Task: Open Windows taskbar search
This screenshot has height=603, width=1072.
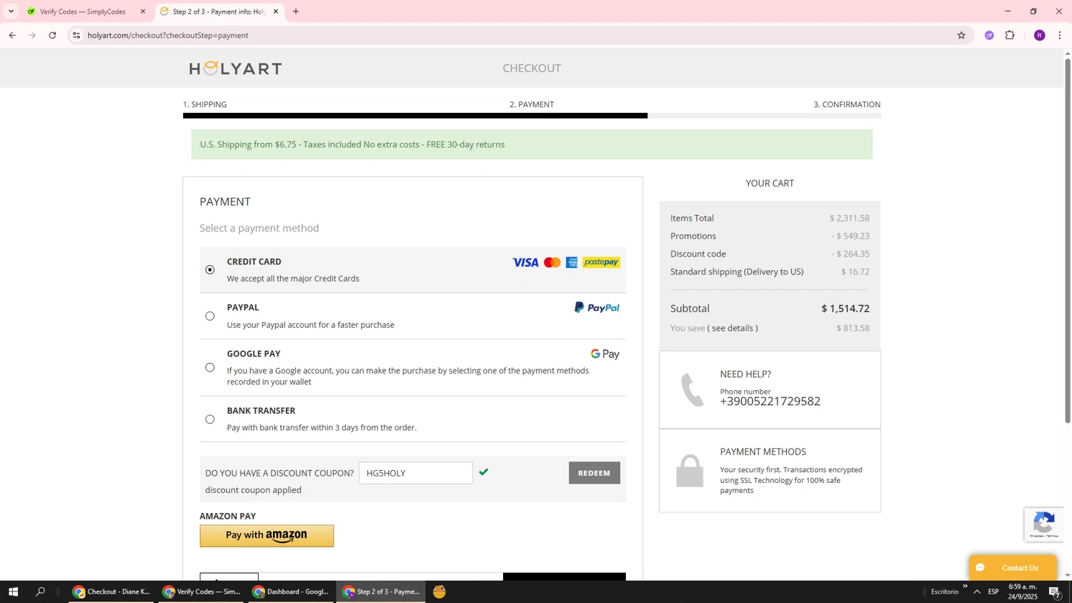Action: [x=41, y=592]
